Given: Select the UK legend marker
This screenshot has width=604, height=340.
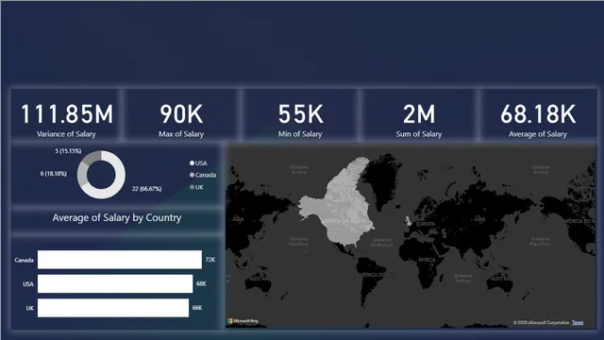Looking at the screenshot, I should point(192,187).
